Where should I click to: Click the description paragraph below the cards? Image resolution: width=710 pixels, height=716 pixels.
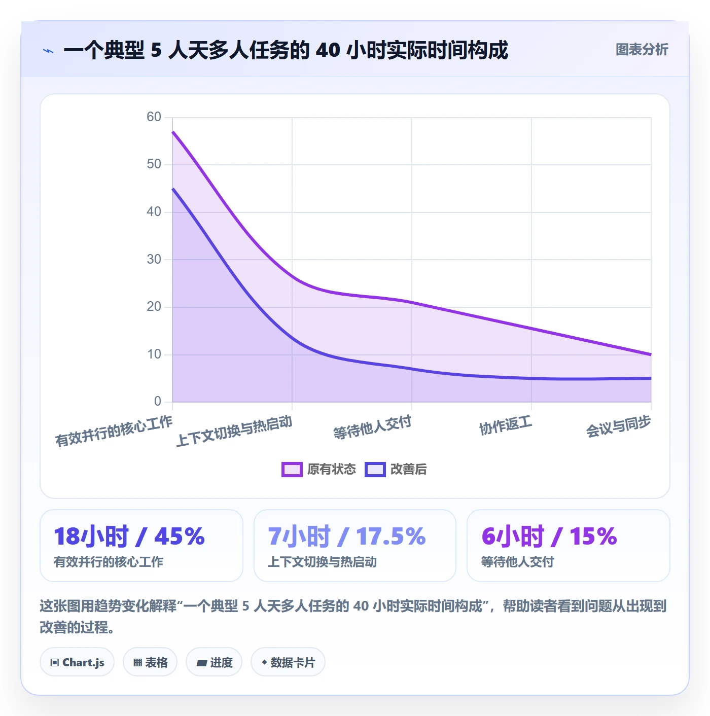click(x=353, y=617)
